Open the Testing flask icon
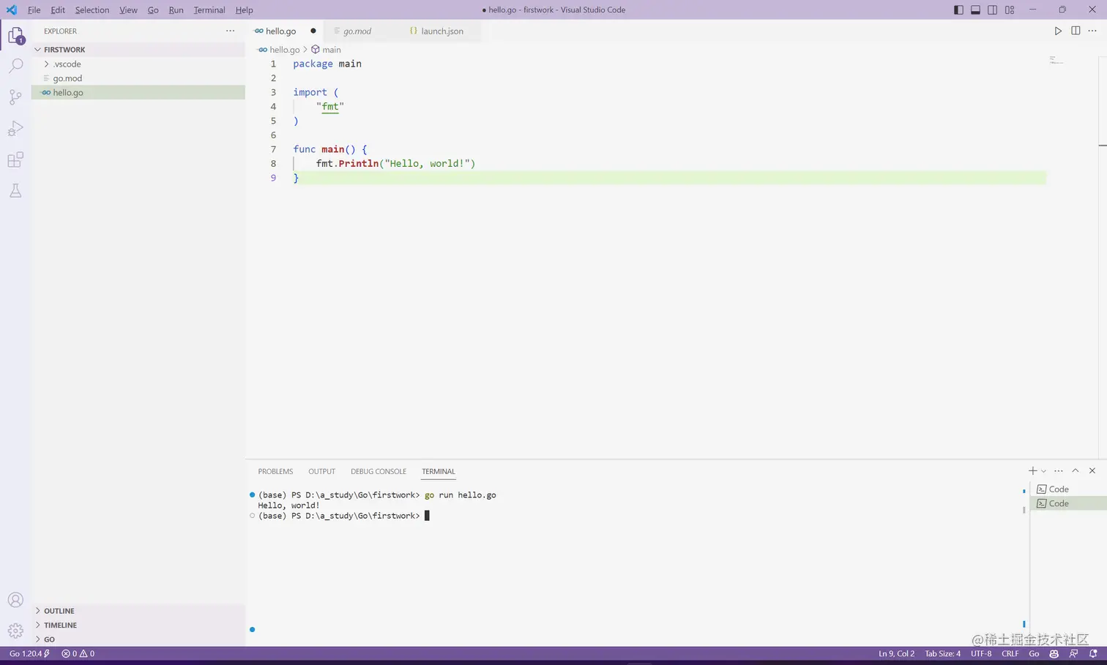This screenshot has height=665, width=1107. click(x=15, y=191)
